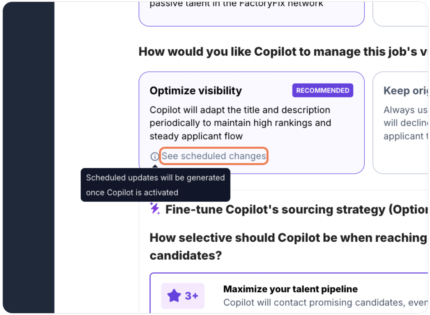Click the Scheduled updates tooltip box

click(156, 185)
